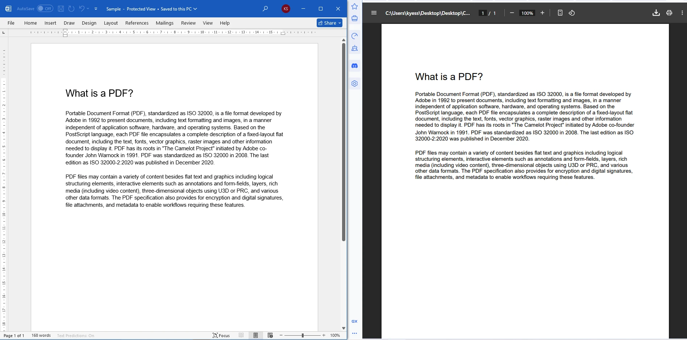Viewport: 687px width, 340px height.
Task: Enable Focus mode in Word
Action: click(x=221, y=336)
